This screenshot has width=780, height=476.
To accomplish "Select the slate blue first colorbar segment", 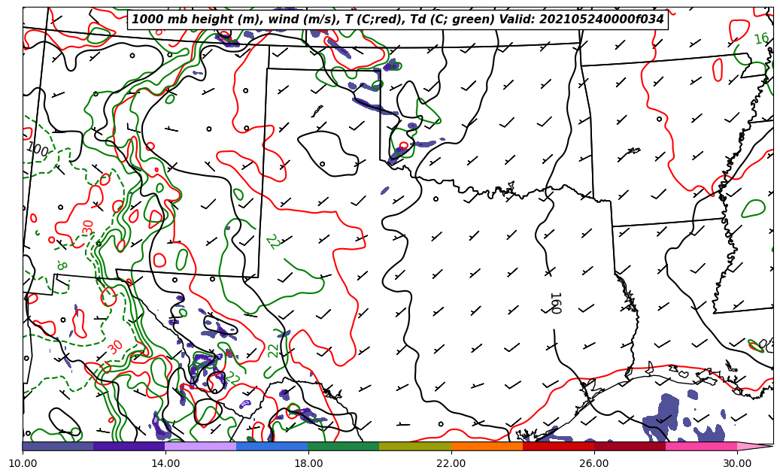I will (58, 446).
